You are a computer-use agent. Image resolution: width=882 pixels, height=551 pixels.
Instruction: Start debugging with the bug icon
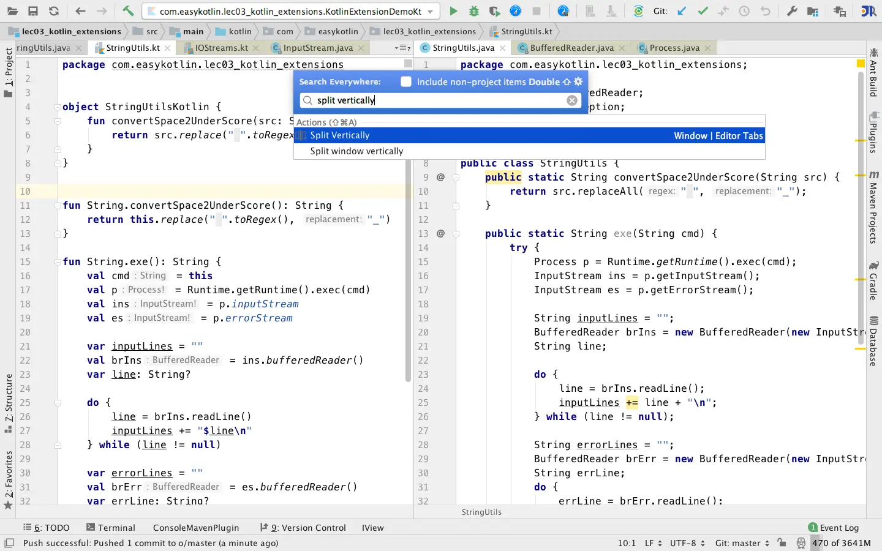473,11
